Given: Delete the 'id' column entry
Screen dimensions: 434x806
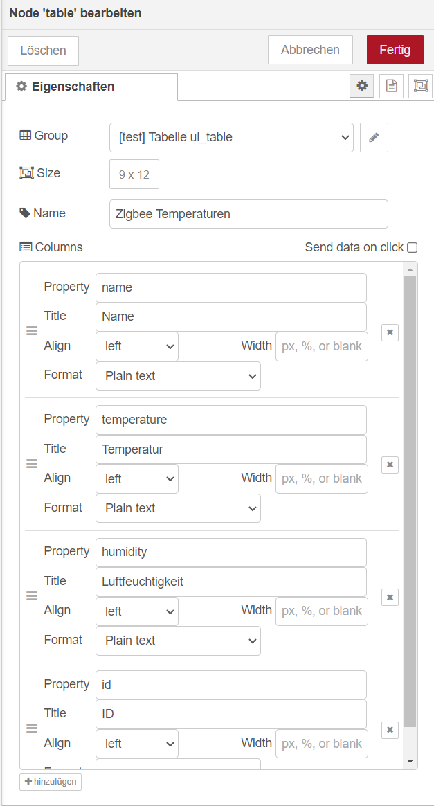Looking at the screenshot, I should 390,729.
